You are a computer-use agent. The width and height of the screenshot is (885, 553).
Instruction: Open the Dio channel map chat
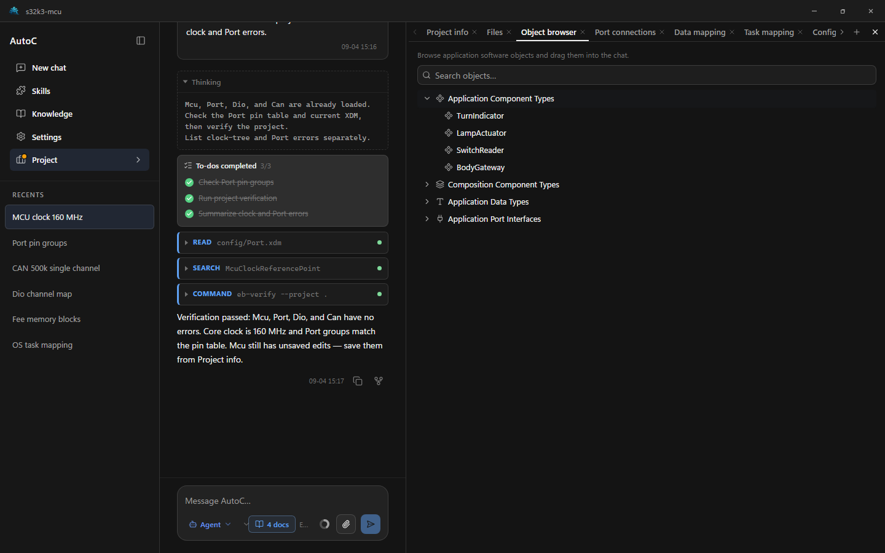point(79,294)
